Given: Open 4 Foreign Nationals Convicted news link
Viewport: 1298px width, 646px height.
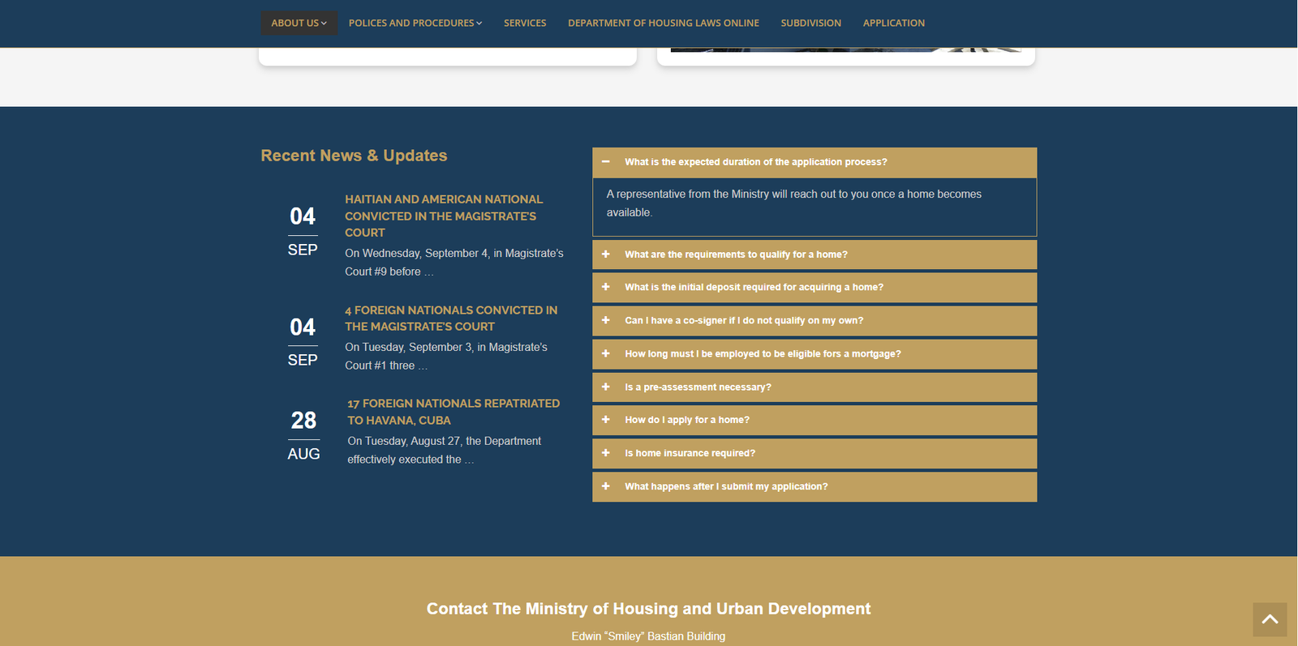Looking at the screenshot, I should 450,319.
